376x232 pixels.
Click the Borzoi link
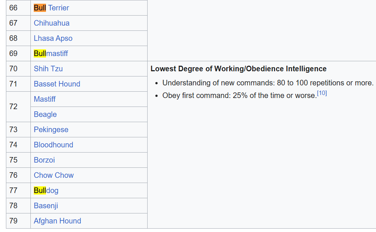tap(44, 160)
